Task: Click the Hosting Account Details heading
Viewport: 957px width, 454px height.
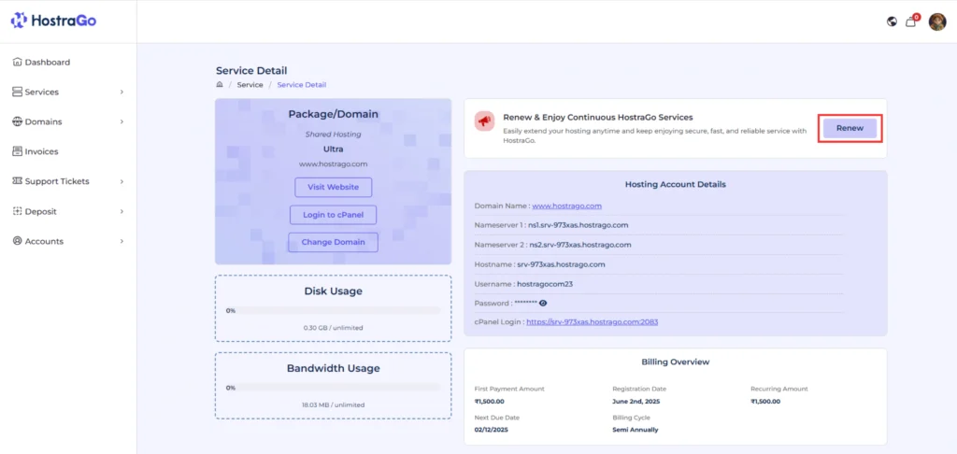Action: (675, 184)
